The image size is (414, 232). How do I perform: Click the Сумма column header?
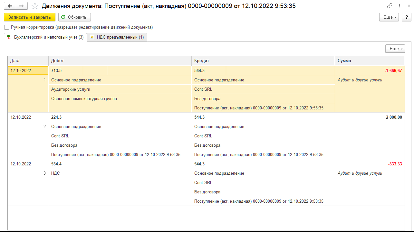(x=370, y=60)
